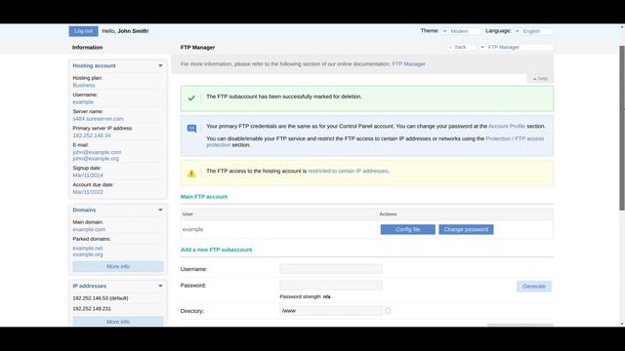Click the john@example.com email link
Screen dimensions: 625x351
coord(97,152)
